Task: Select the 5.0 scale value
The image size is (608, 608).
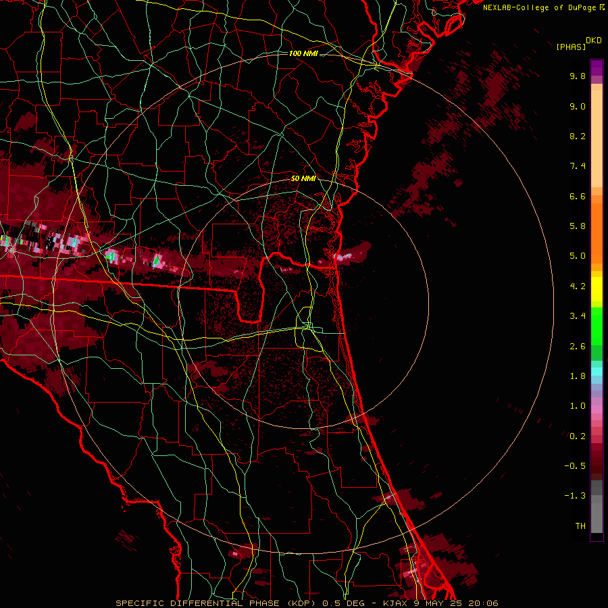Action: (578, 256)
